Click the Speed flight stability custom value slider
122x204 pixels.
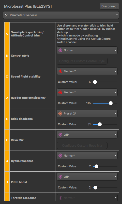[x=105, y=82]
